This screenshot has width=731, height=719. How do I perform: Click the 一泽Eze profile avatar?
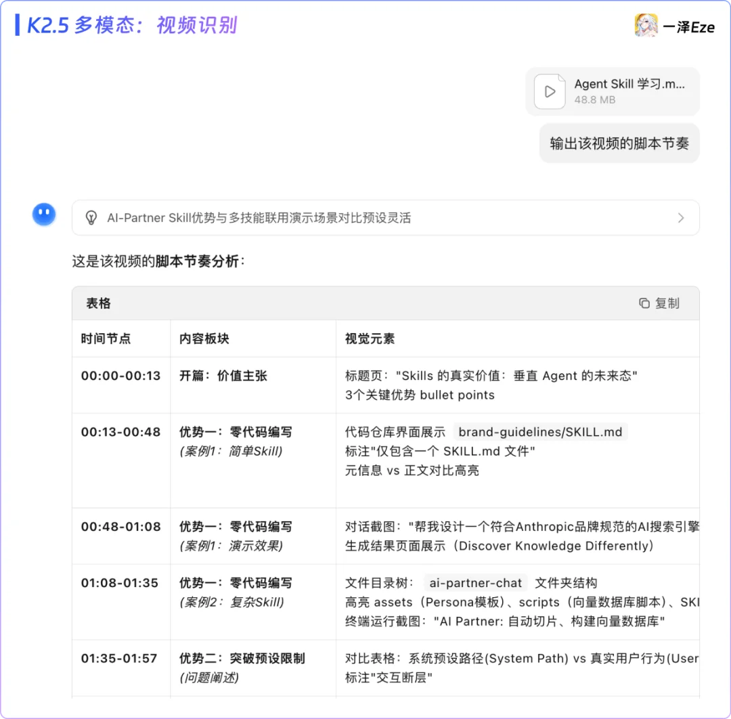pyautogui.click(x=646, y=25)
